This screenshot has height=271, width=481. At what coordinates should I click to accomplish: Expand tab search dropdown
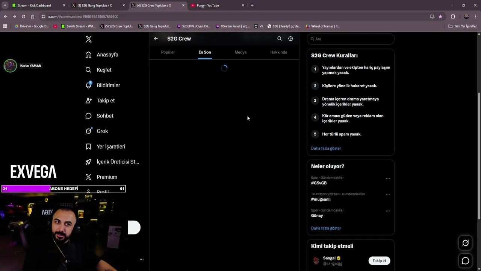click(x=5, y=5)
